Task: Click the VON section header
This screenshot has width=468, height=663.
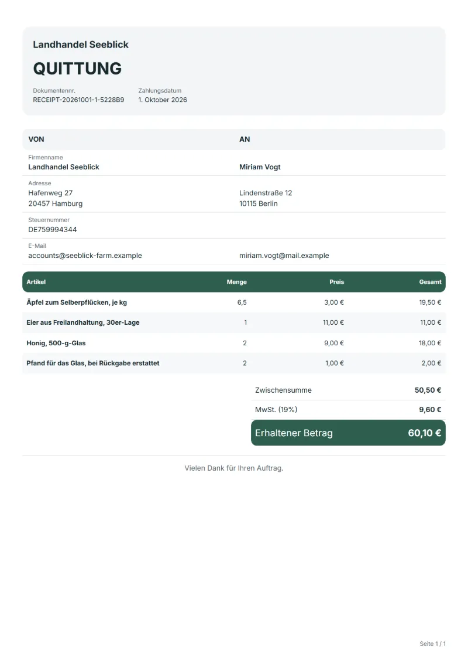Action: pos(36,139)
